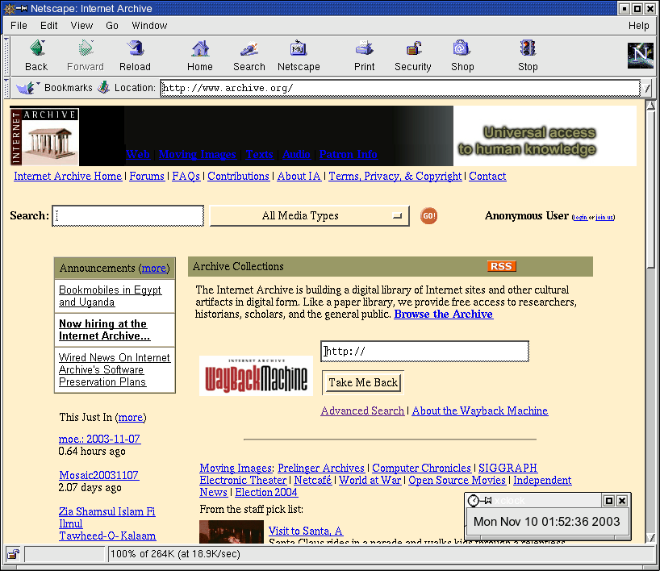
Task: Focus the Location URL field
Action: pyautogui.click(x=400, y=88)
